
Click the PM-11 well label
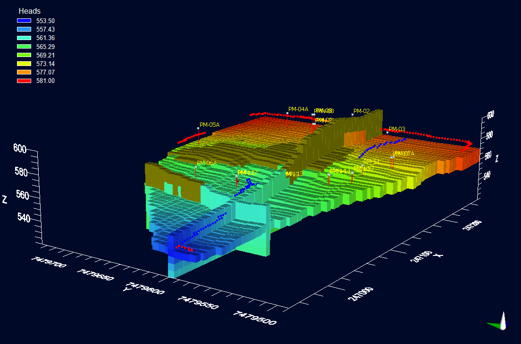[x=371, y=162]
